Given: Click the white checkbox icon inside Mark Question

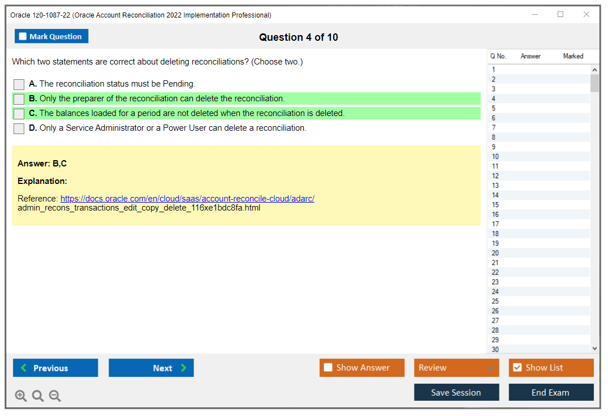Looking at the screenshot, I should pyautogui.click(x=22, y=36).
